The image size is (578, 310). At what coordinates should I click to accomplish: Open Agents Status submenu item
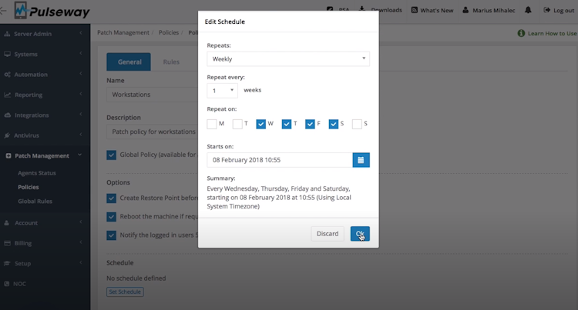point(37,173)
